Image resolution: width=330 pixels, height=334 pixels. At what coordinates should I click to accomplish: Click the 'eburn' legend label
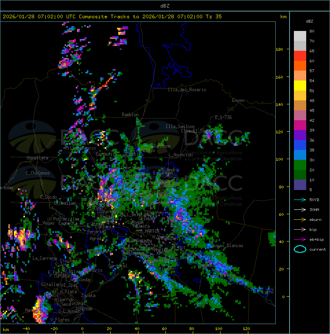pos(315,220)
